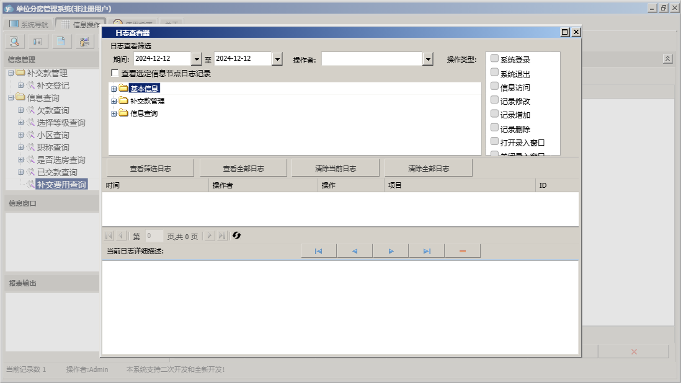This screenshot has height=383, width=681.
Task: Click the next page pager icon
Action: click(210, 236)
